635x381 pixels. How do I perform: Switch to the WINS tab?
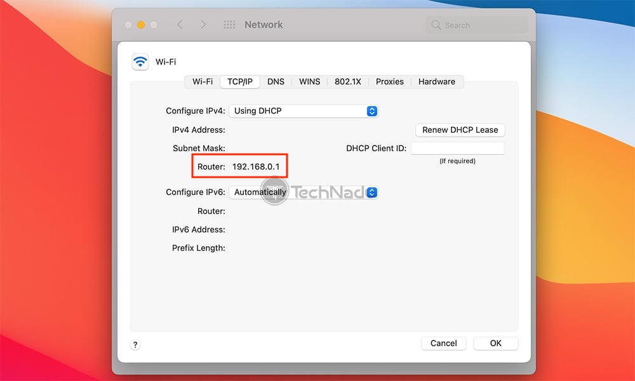(310, 81)
